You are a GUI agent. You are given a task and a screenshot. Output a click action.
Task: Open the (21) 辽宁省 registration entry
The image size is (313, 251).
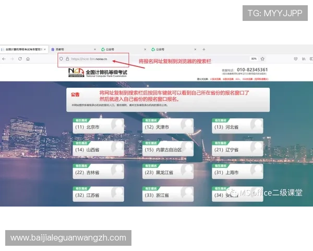tap(237, 149)
